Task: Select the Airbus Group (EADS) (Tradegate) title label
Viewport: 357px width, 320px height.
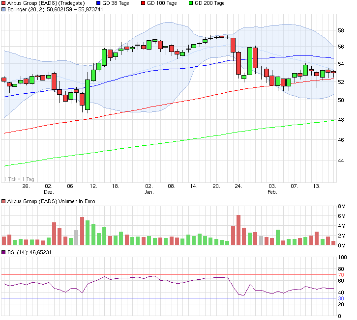Action: [x=46, y=3]
